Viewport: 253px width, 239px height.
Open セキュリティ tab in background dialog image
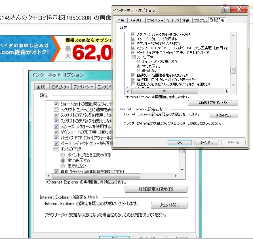click(60, 87)
